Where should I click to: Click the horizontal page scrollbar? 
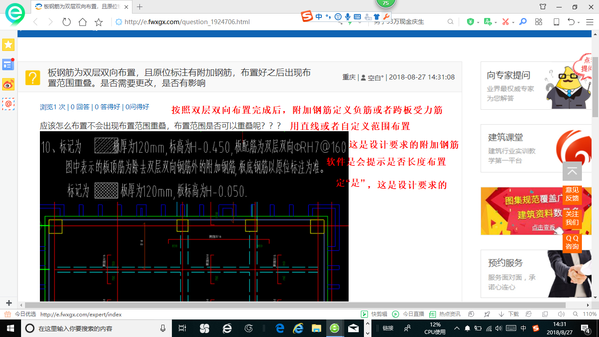coord(295,305)
